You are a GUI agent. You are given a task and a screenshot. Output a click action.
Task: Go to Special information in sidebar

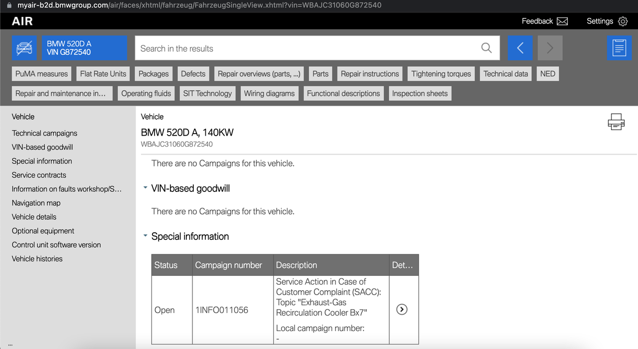(42, 161)
